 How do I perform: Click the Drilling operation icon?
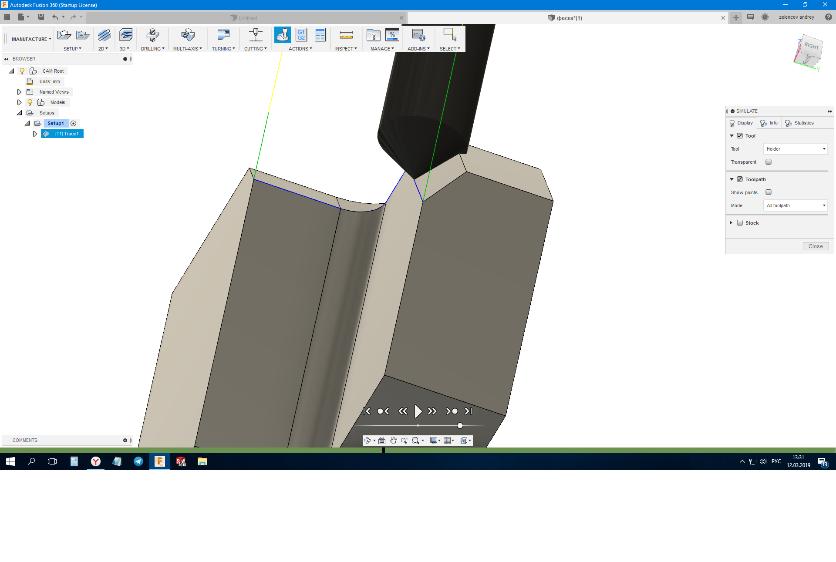pyautogui.click(x=152, y=35)
